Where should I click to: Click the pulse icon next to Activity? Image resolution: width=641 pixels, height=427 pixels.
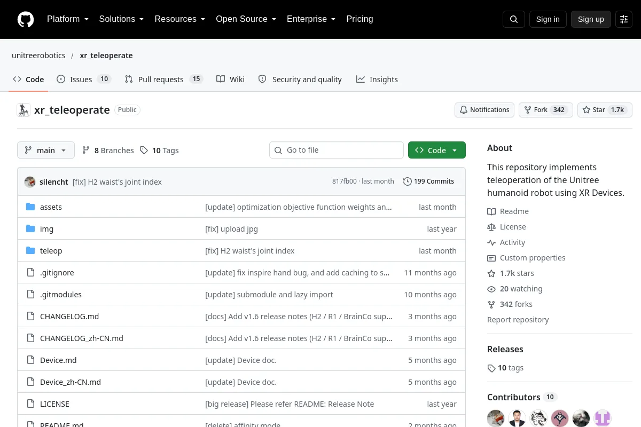[491, 242]
